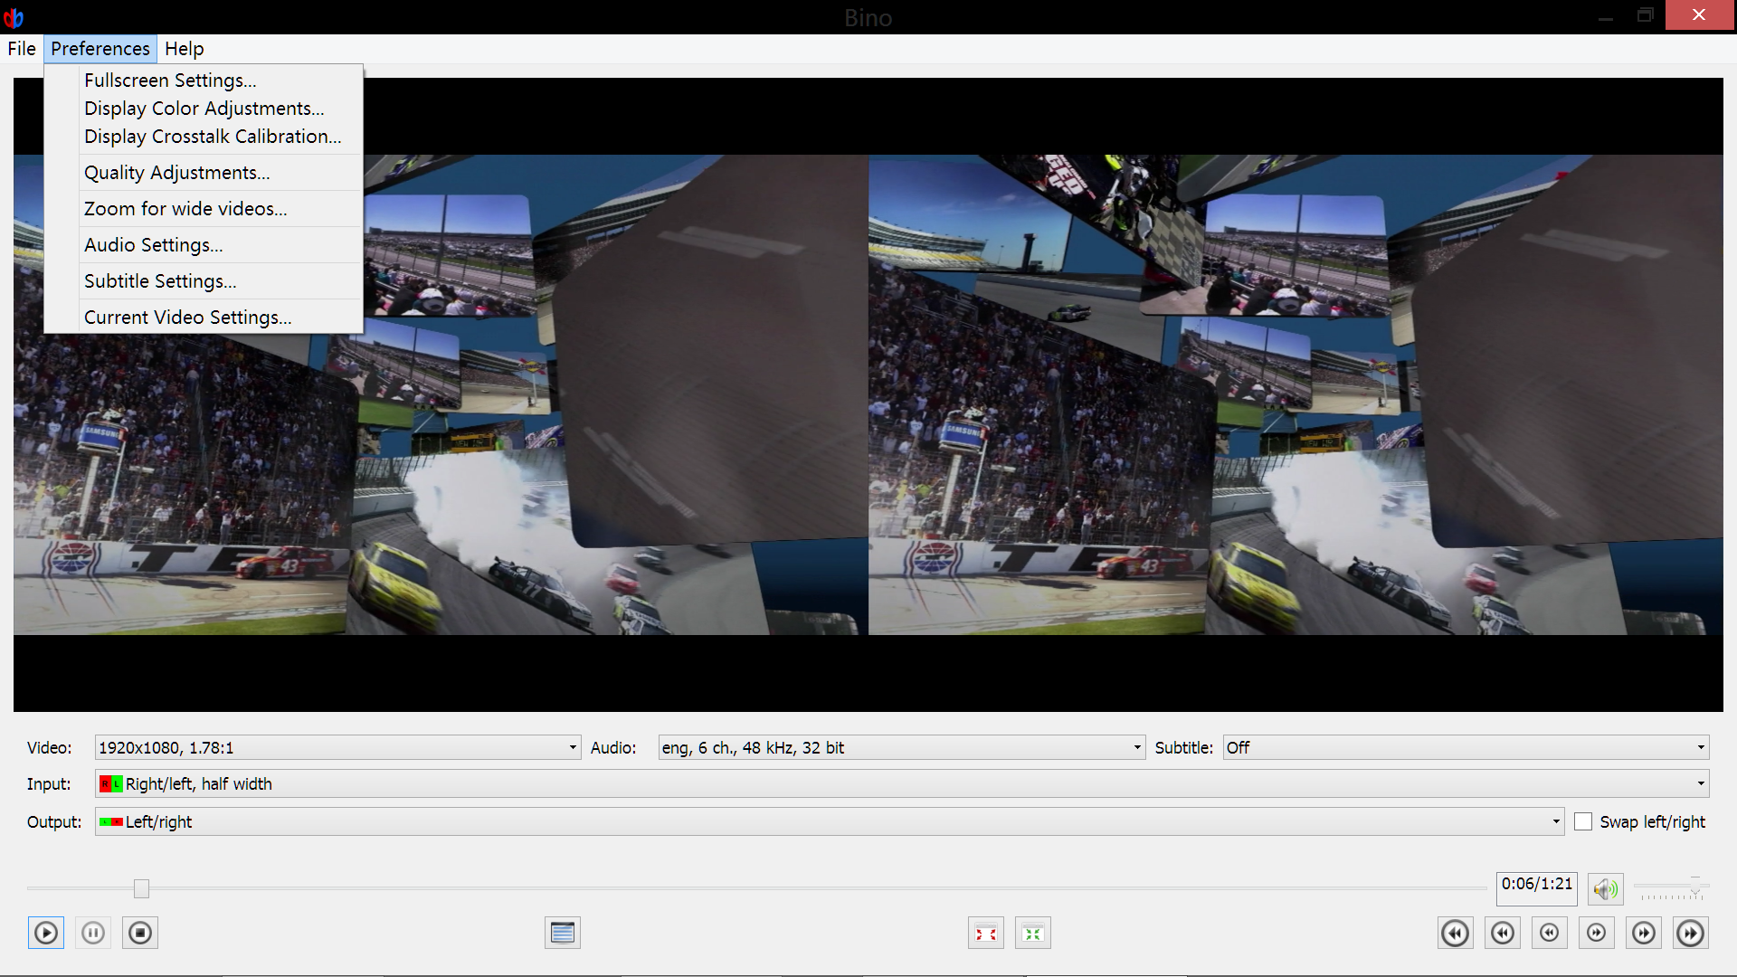Click the seek slider handle
The image size is (1737, 977).
(x=141, y=889)
